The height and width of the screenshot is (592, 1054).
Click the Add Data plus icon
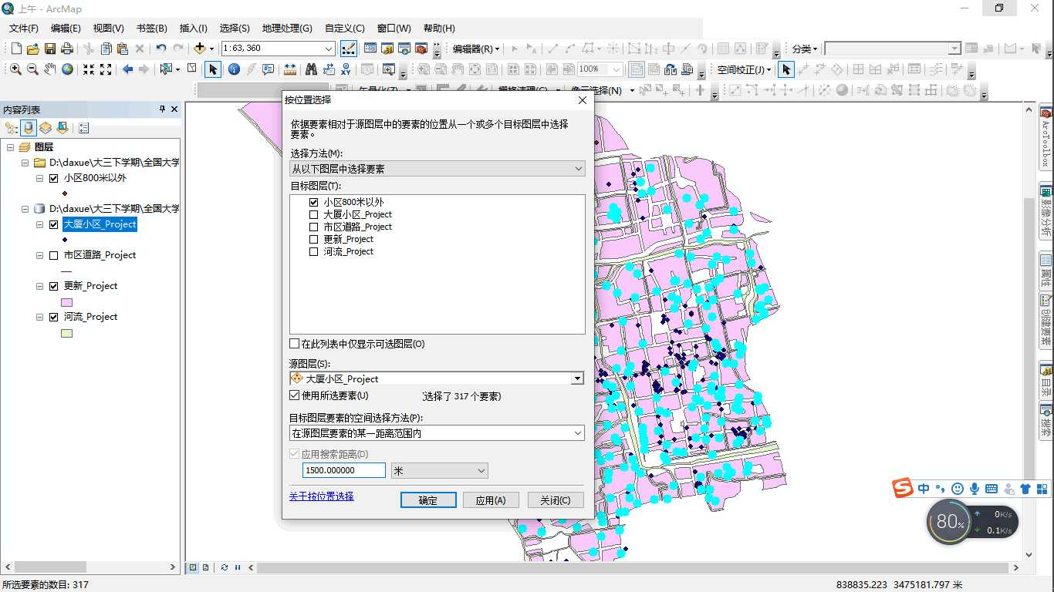tap(200, 49)
